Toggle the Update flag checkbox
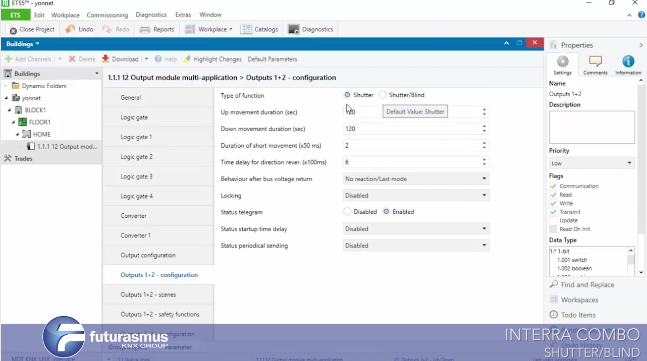This screenshot has height=361, width=647. [x=553, y=220]
